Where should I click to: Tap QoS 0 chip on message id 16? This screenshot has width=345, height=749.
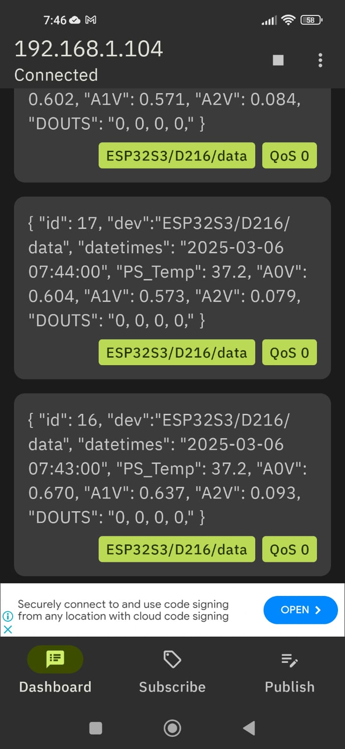click(289, 549)
